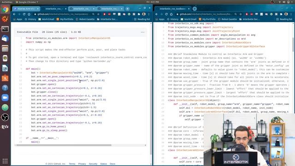Screen dimensions: 295x166
Task: Open Reading list in left window
Action: 142,19
